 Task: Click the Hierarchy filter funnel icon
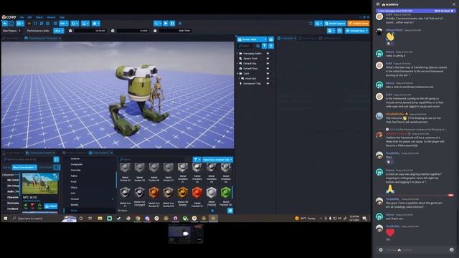click(265, 46)
